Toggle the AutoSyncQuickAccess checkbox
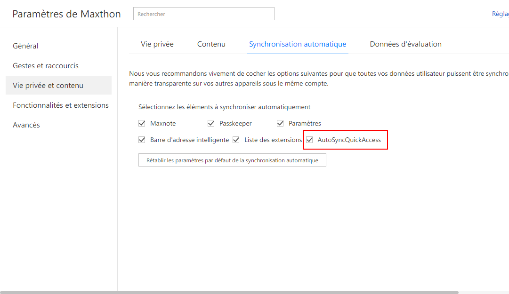509x294 pixels. coord(309,140)
